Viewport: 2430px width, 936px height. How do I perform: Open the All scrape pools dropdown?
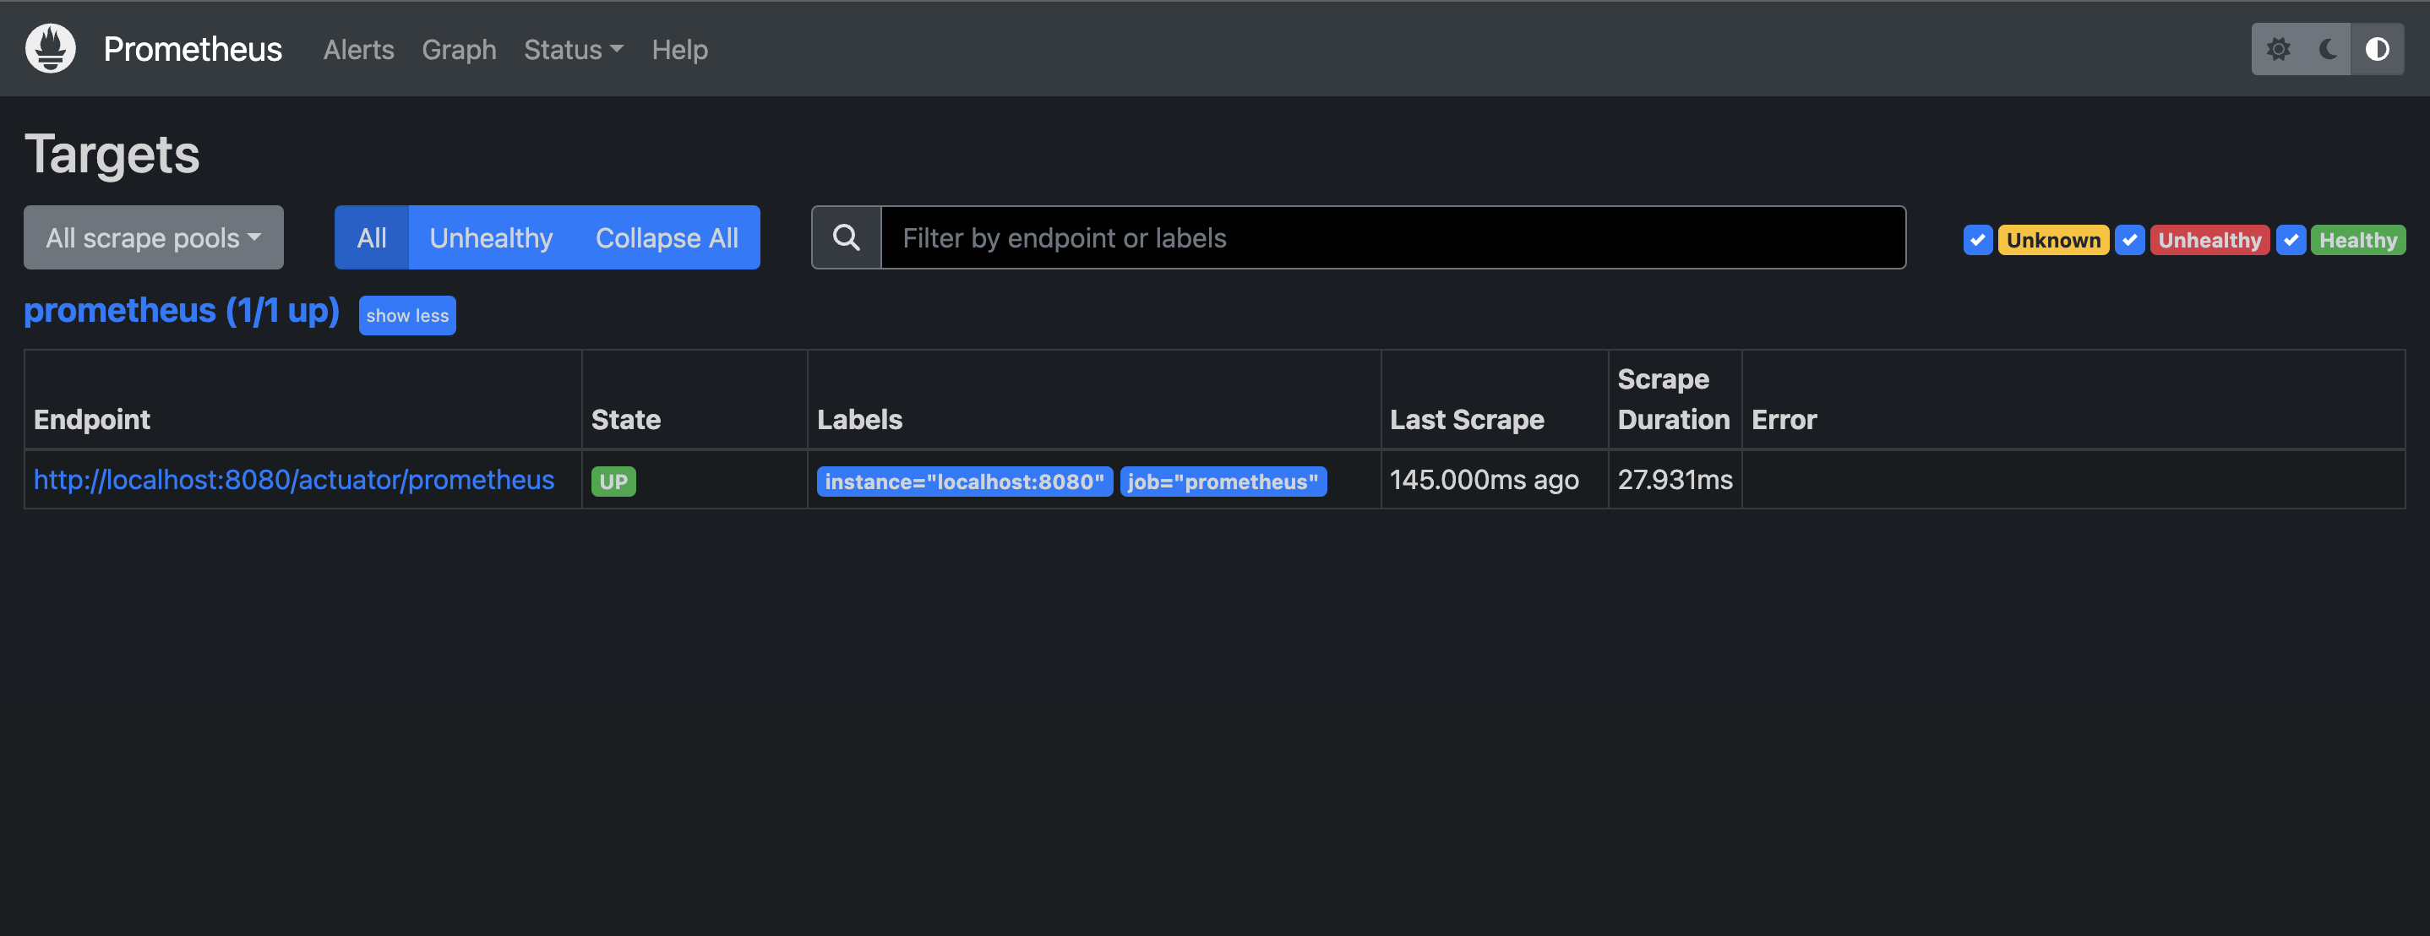[x=154, y=237]
